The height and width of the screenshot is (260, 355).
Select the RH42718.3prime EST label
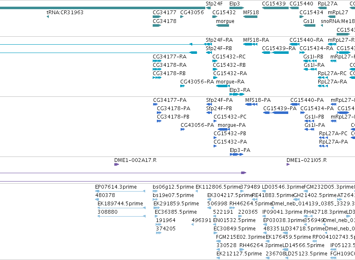pos(325,212)
